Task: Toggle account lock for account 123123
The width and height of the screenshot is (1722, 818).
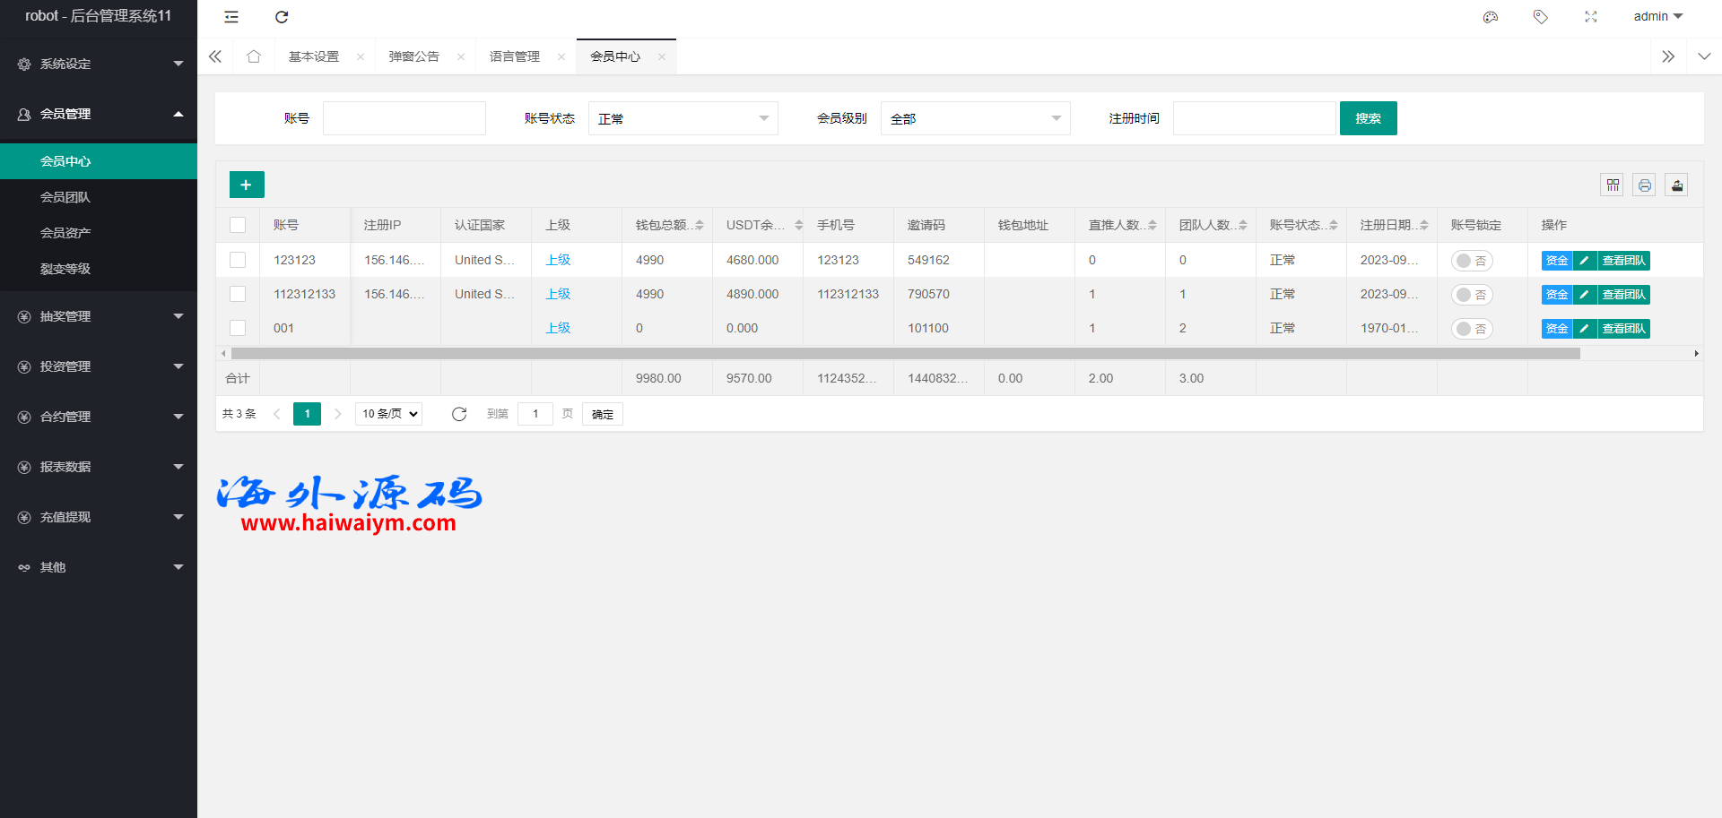Action: (1472, 261)
